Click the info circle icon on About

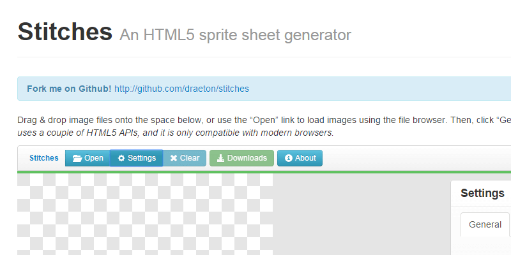click(x=289, y=158)
